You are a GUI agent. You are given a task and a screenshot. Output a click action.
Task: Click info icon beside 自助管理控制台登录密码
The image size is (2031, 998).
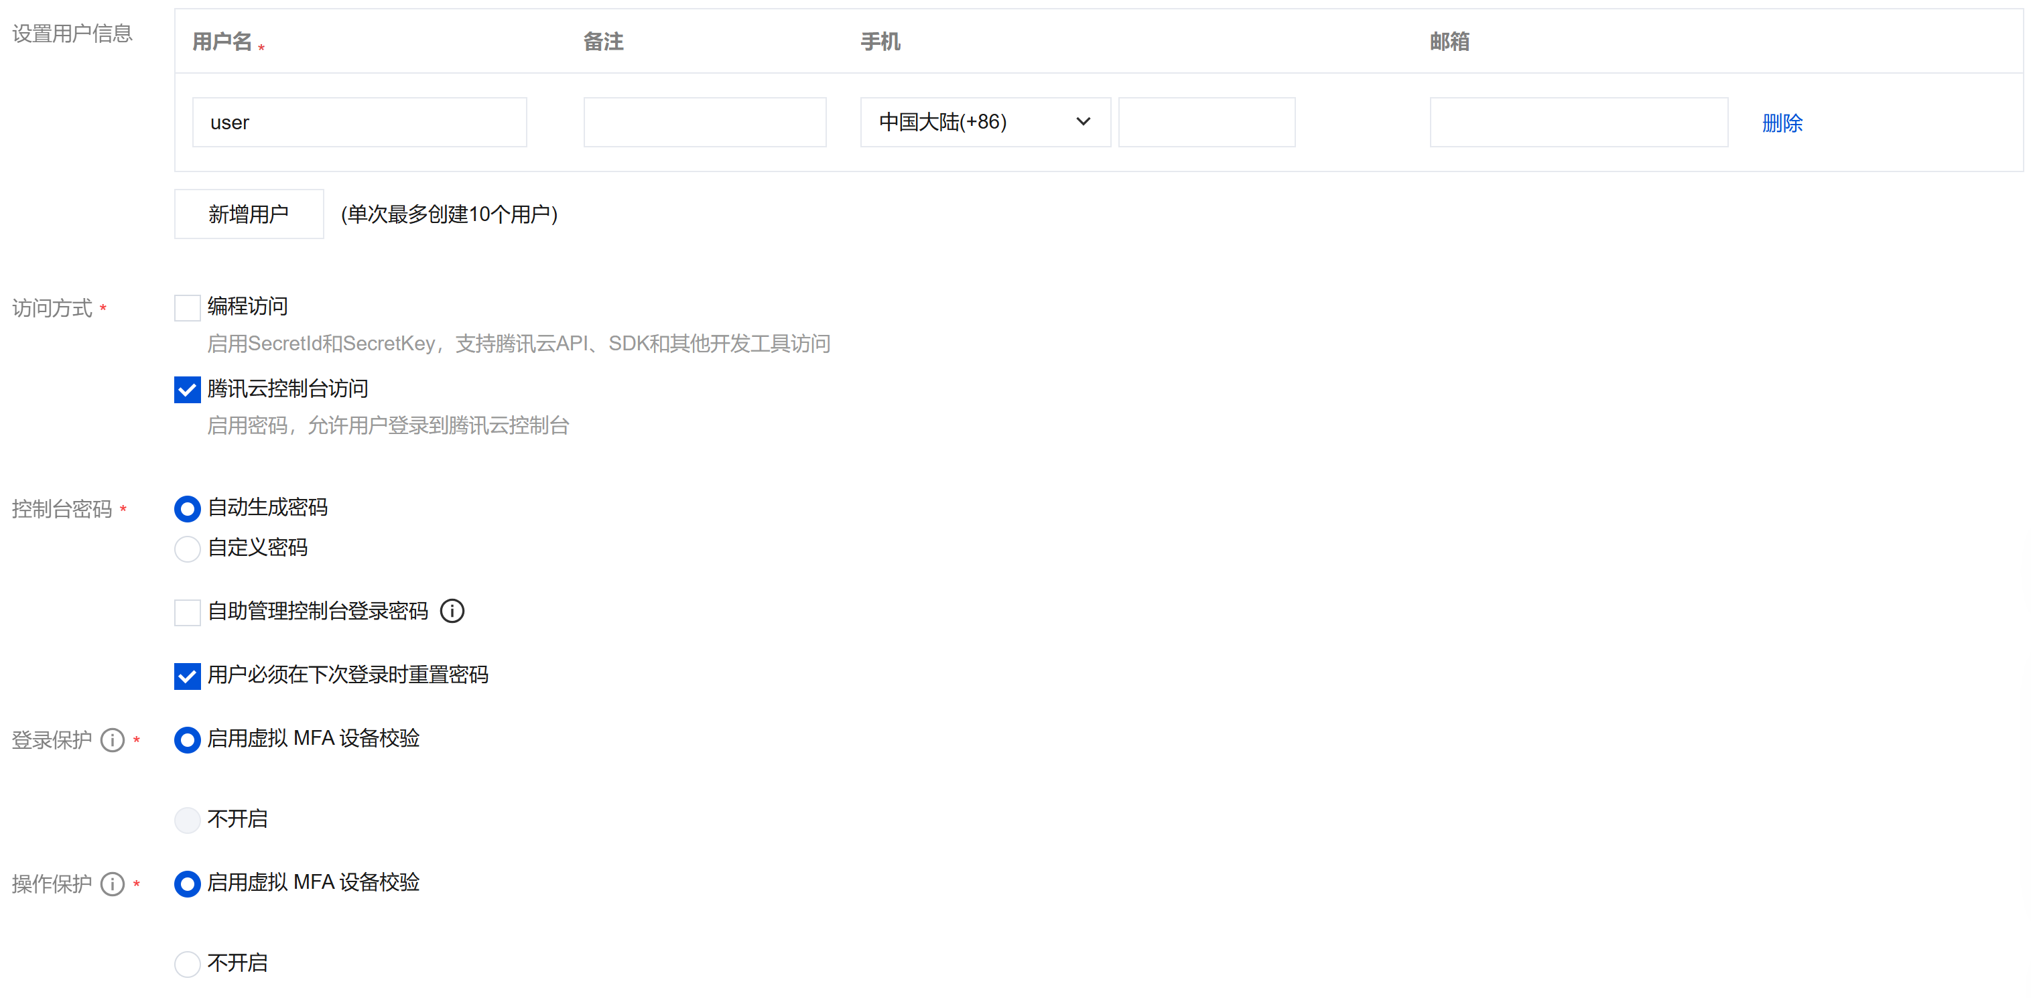tap(452, 611)
